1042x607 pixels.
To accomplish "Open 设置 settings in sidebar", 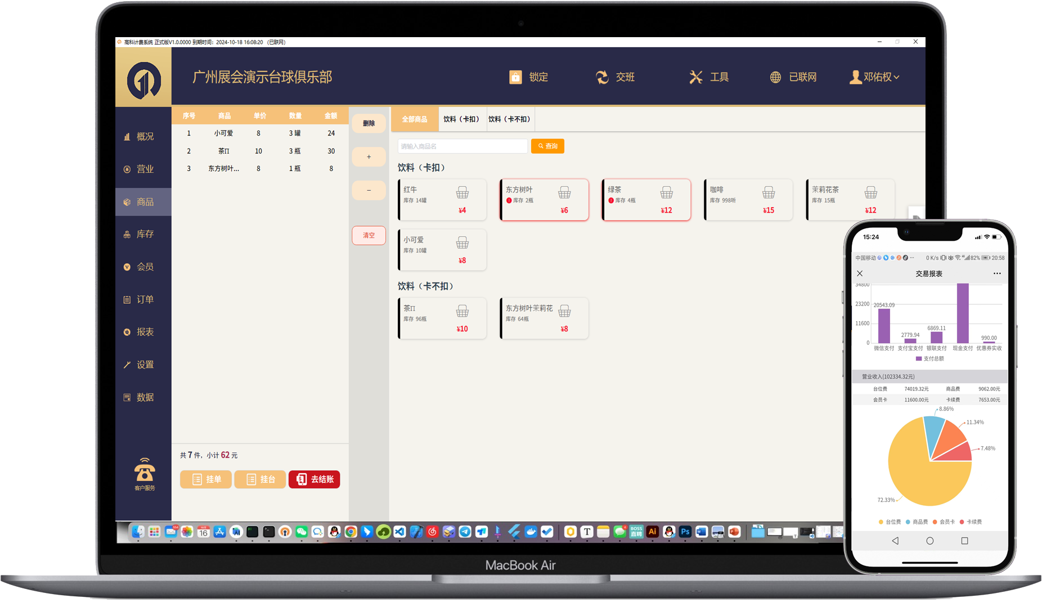I will pos(143,365).
